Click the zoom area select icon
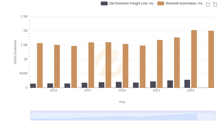This screenshot has height=127, width=220. (x=208, y=4)
